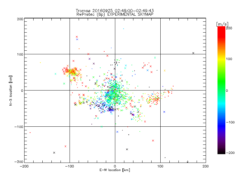Click the red X marker at E-W 84, N-S -139

point(153,141)
